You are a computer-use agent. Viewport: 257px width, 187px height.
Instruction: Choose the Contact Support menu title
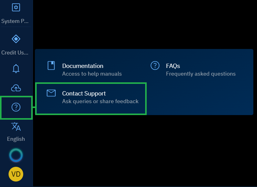pyautogui.click(x=84, y=93)
